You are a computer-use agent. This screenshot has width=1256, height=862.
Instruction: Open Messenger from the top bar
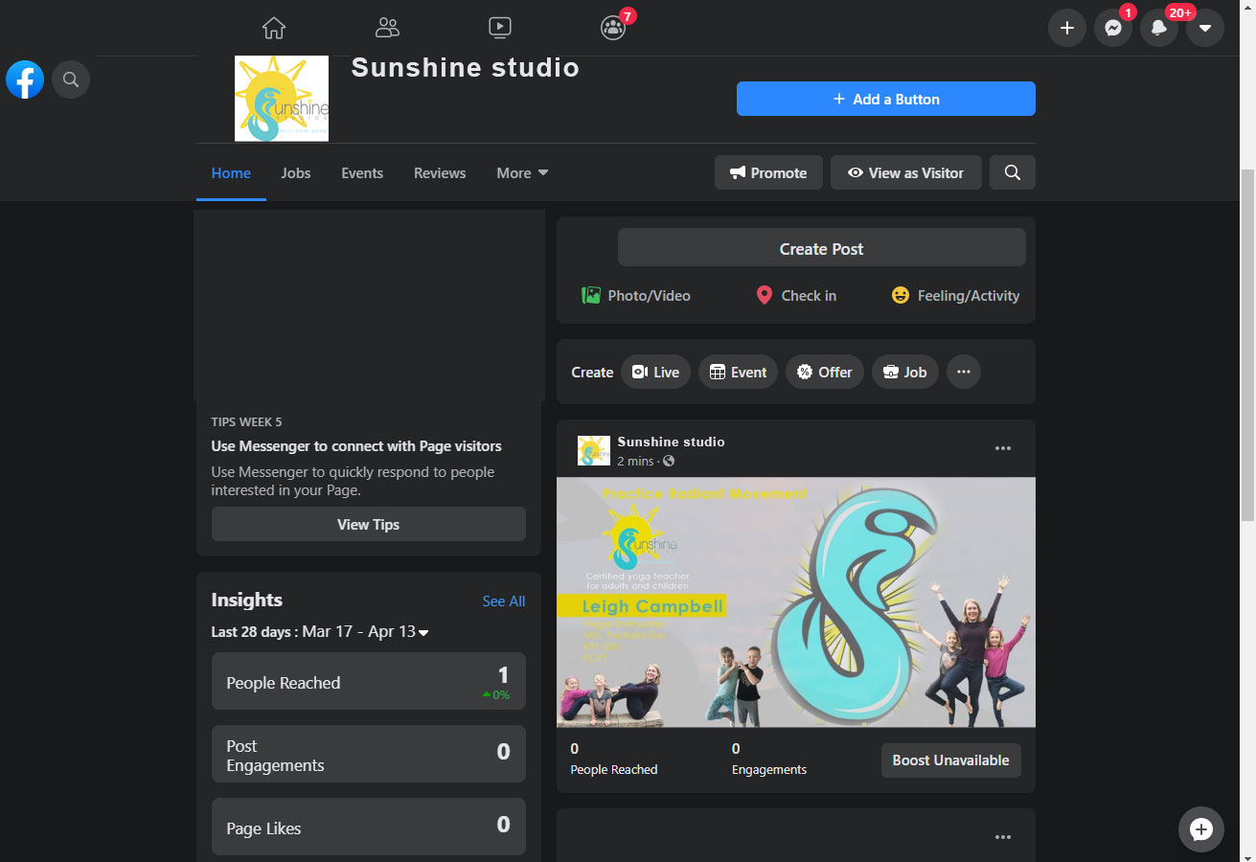click(1112, 28)
